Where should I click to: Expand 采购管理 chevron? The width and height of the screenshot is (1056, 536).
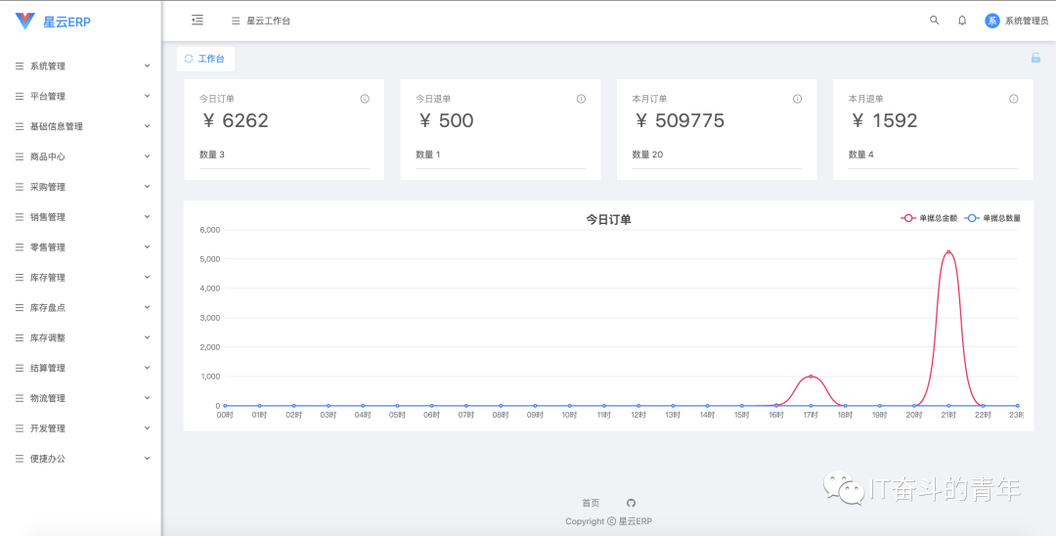(x=147, y=186)
